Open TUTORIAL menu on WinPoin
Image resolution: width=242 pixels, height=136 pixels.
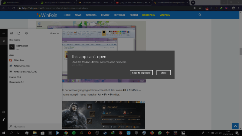(91, 15)
